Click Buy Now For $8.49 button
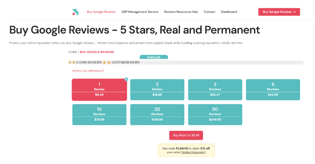 click(x=186, y=135)
